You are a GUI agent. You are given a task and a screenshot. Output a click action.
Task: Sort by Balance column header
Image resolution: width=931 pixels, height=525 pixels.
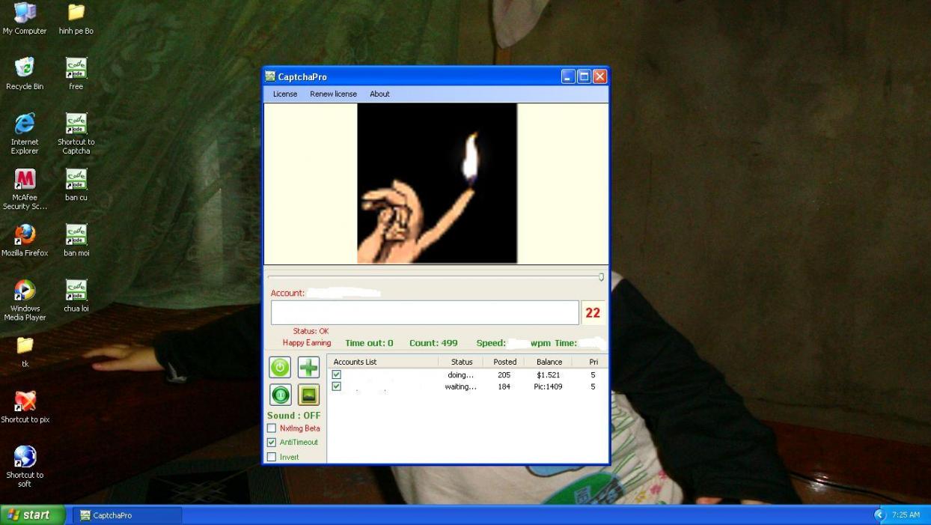(549, 362)
